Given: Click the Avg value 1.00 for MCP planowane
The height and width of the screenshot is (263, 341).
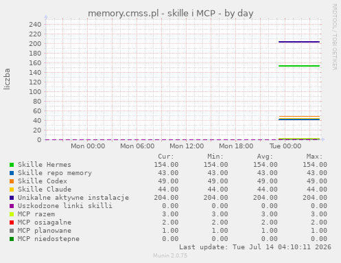Looking at the screenshot, I should point(269,231).
